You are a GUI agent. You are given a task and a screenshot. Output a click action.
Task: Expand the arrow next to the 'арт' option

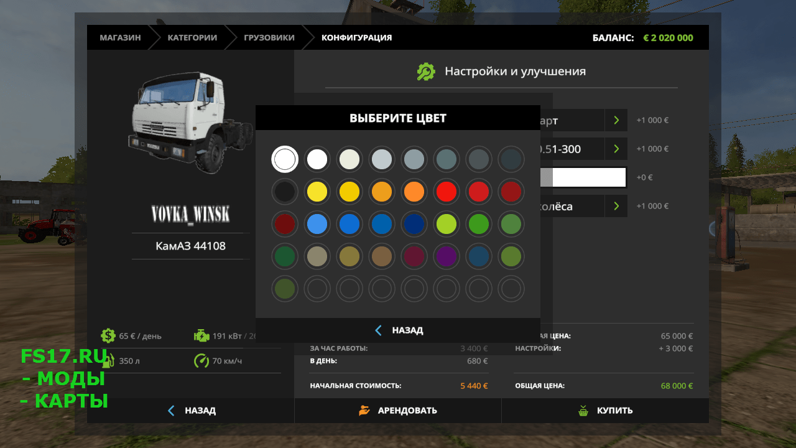[x=616, y=120]
